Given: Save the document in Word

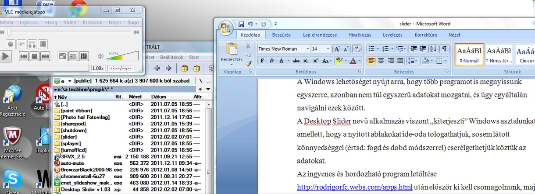Looking at the screenshot, I should click(x=241, y=24).
